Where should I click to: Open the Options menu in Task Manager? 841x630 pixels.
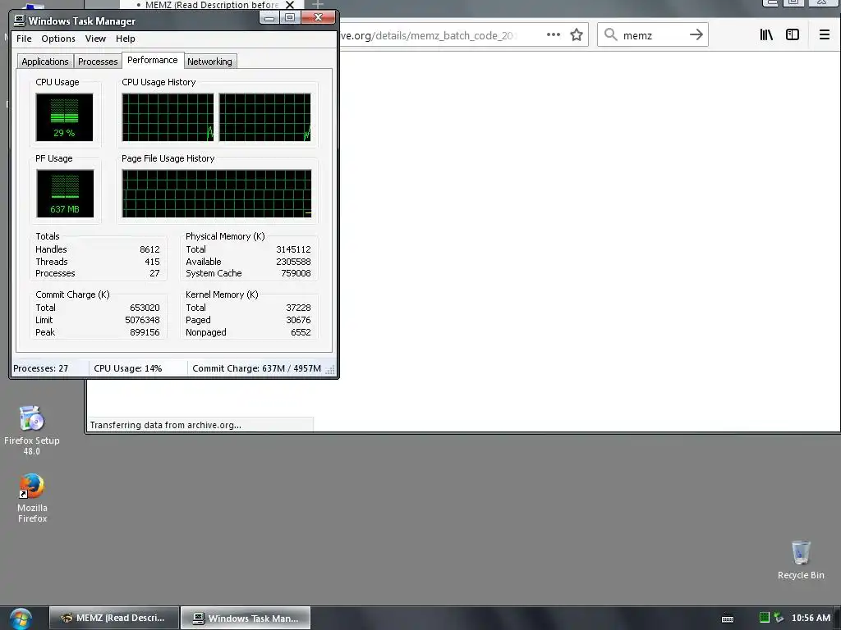coord(58,39)
